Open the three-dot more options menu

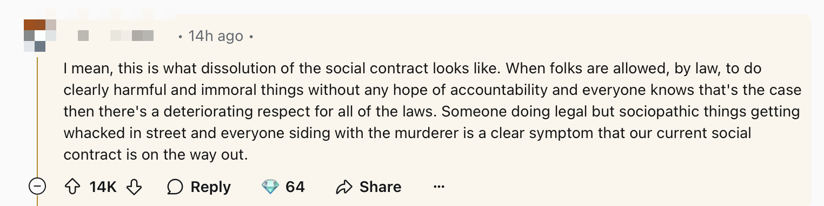pyautogui.click(x=439, y=187)
